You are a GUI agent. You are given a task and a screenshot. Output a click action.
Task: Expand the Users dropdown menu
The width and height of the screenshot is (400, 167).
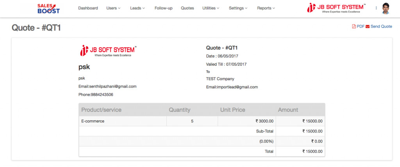(x=113, y=8)
